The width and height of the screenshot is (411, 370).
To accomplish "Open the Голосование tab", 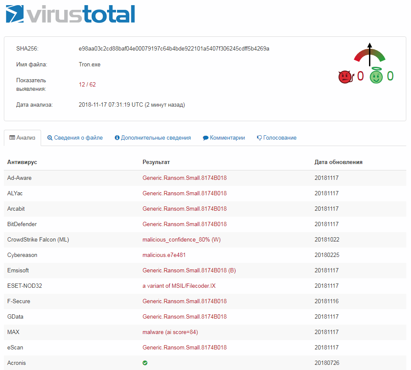I will 277,137.
